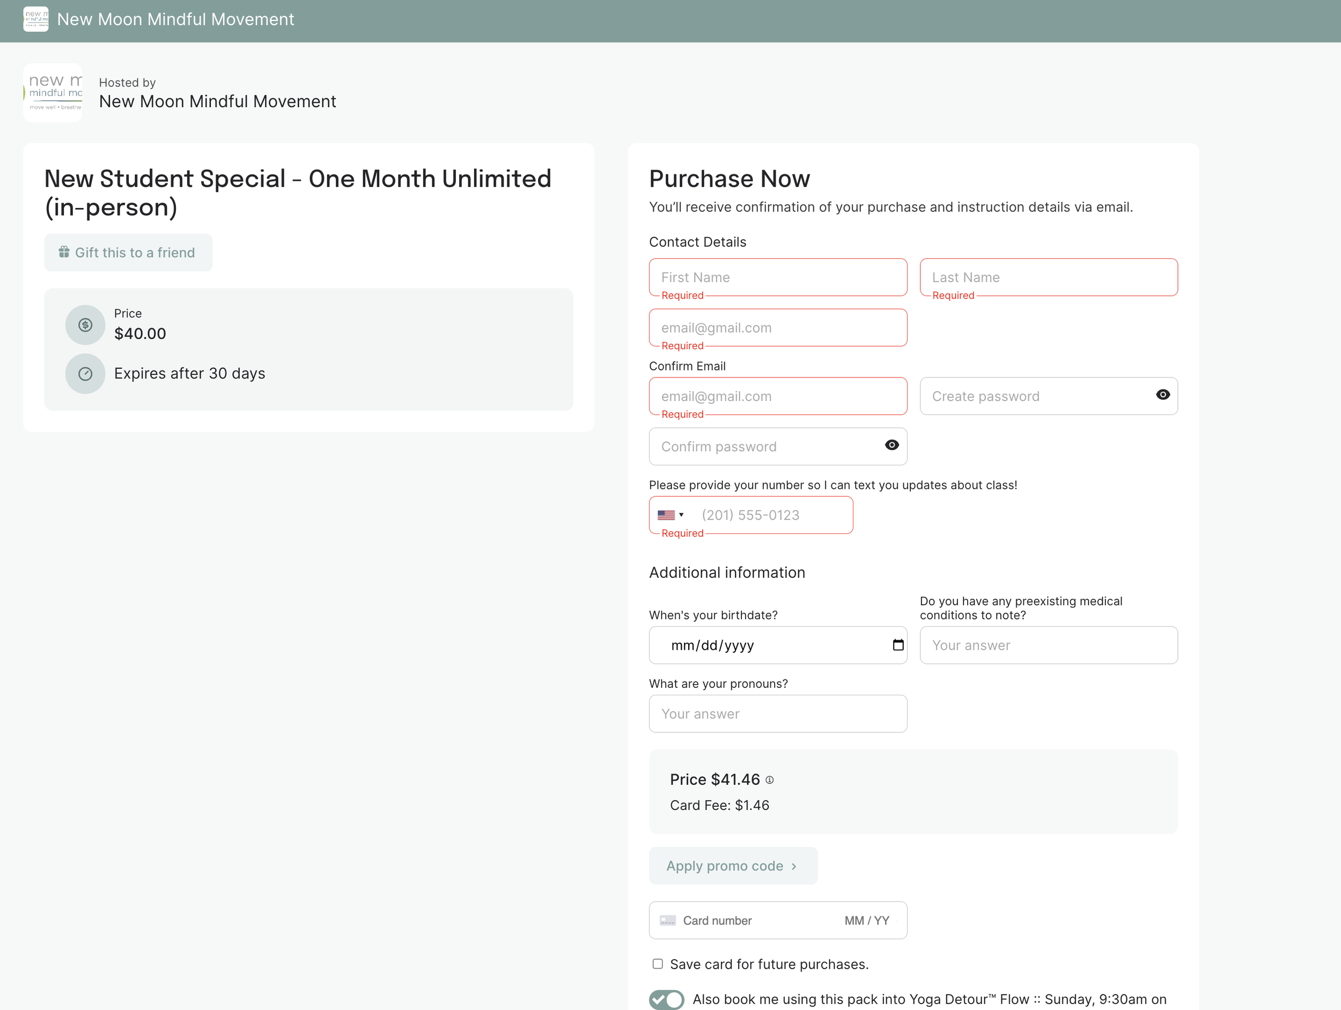Click the clock expiry icon
Screen dimensions: 1341x1010
click(85, 374)
